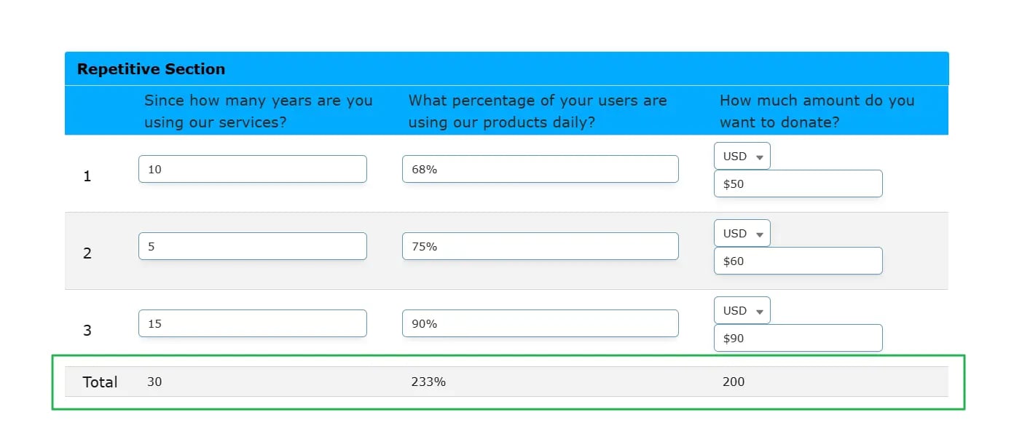Click the donation amount field showing $60
This screenshot has height=426, width=1014.
[x=798, y=261]
